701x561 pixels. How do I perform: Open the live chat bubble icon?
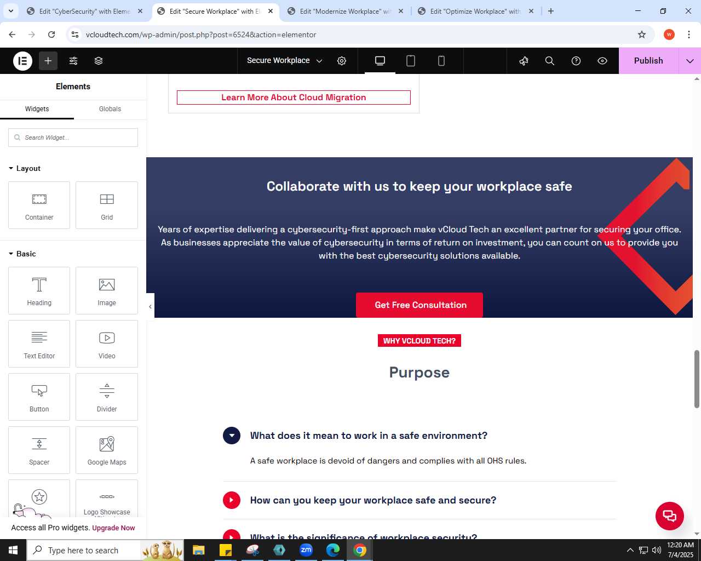(670, 516)
